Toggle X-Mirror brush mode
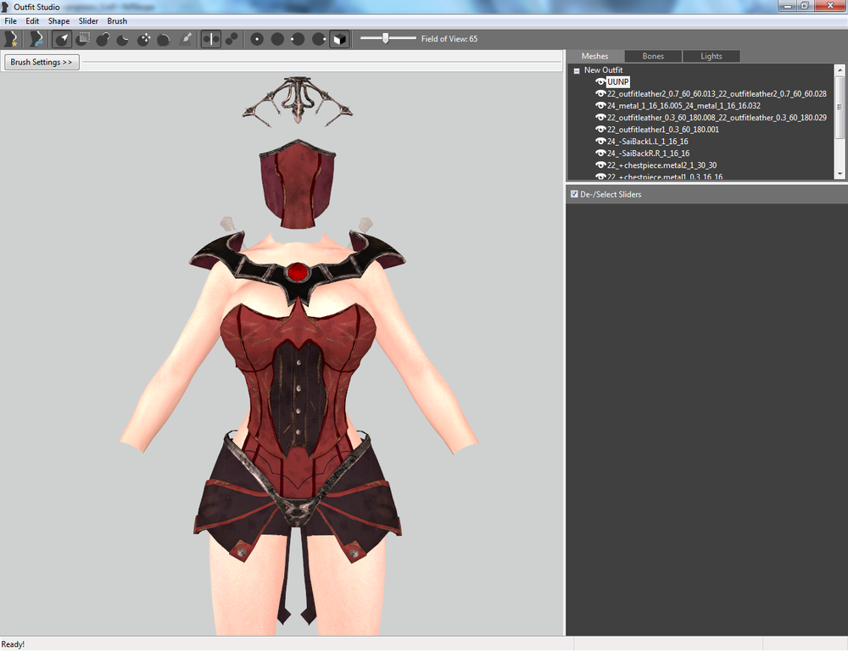The image size is (848, 651). [211, 39]
